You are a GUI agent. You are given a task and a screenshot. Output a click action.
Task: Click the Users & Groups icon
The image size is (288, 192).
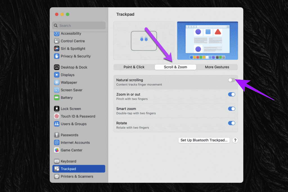[57, 124]
